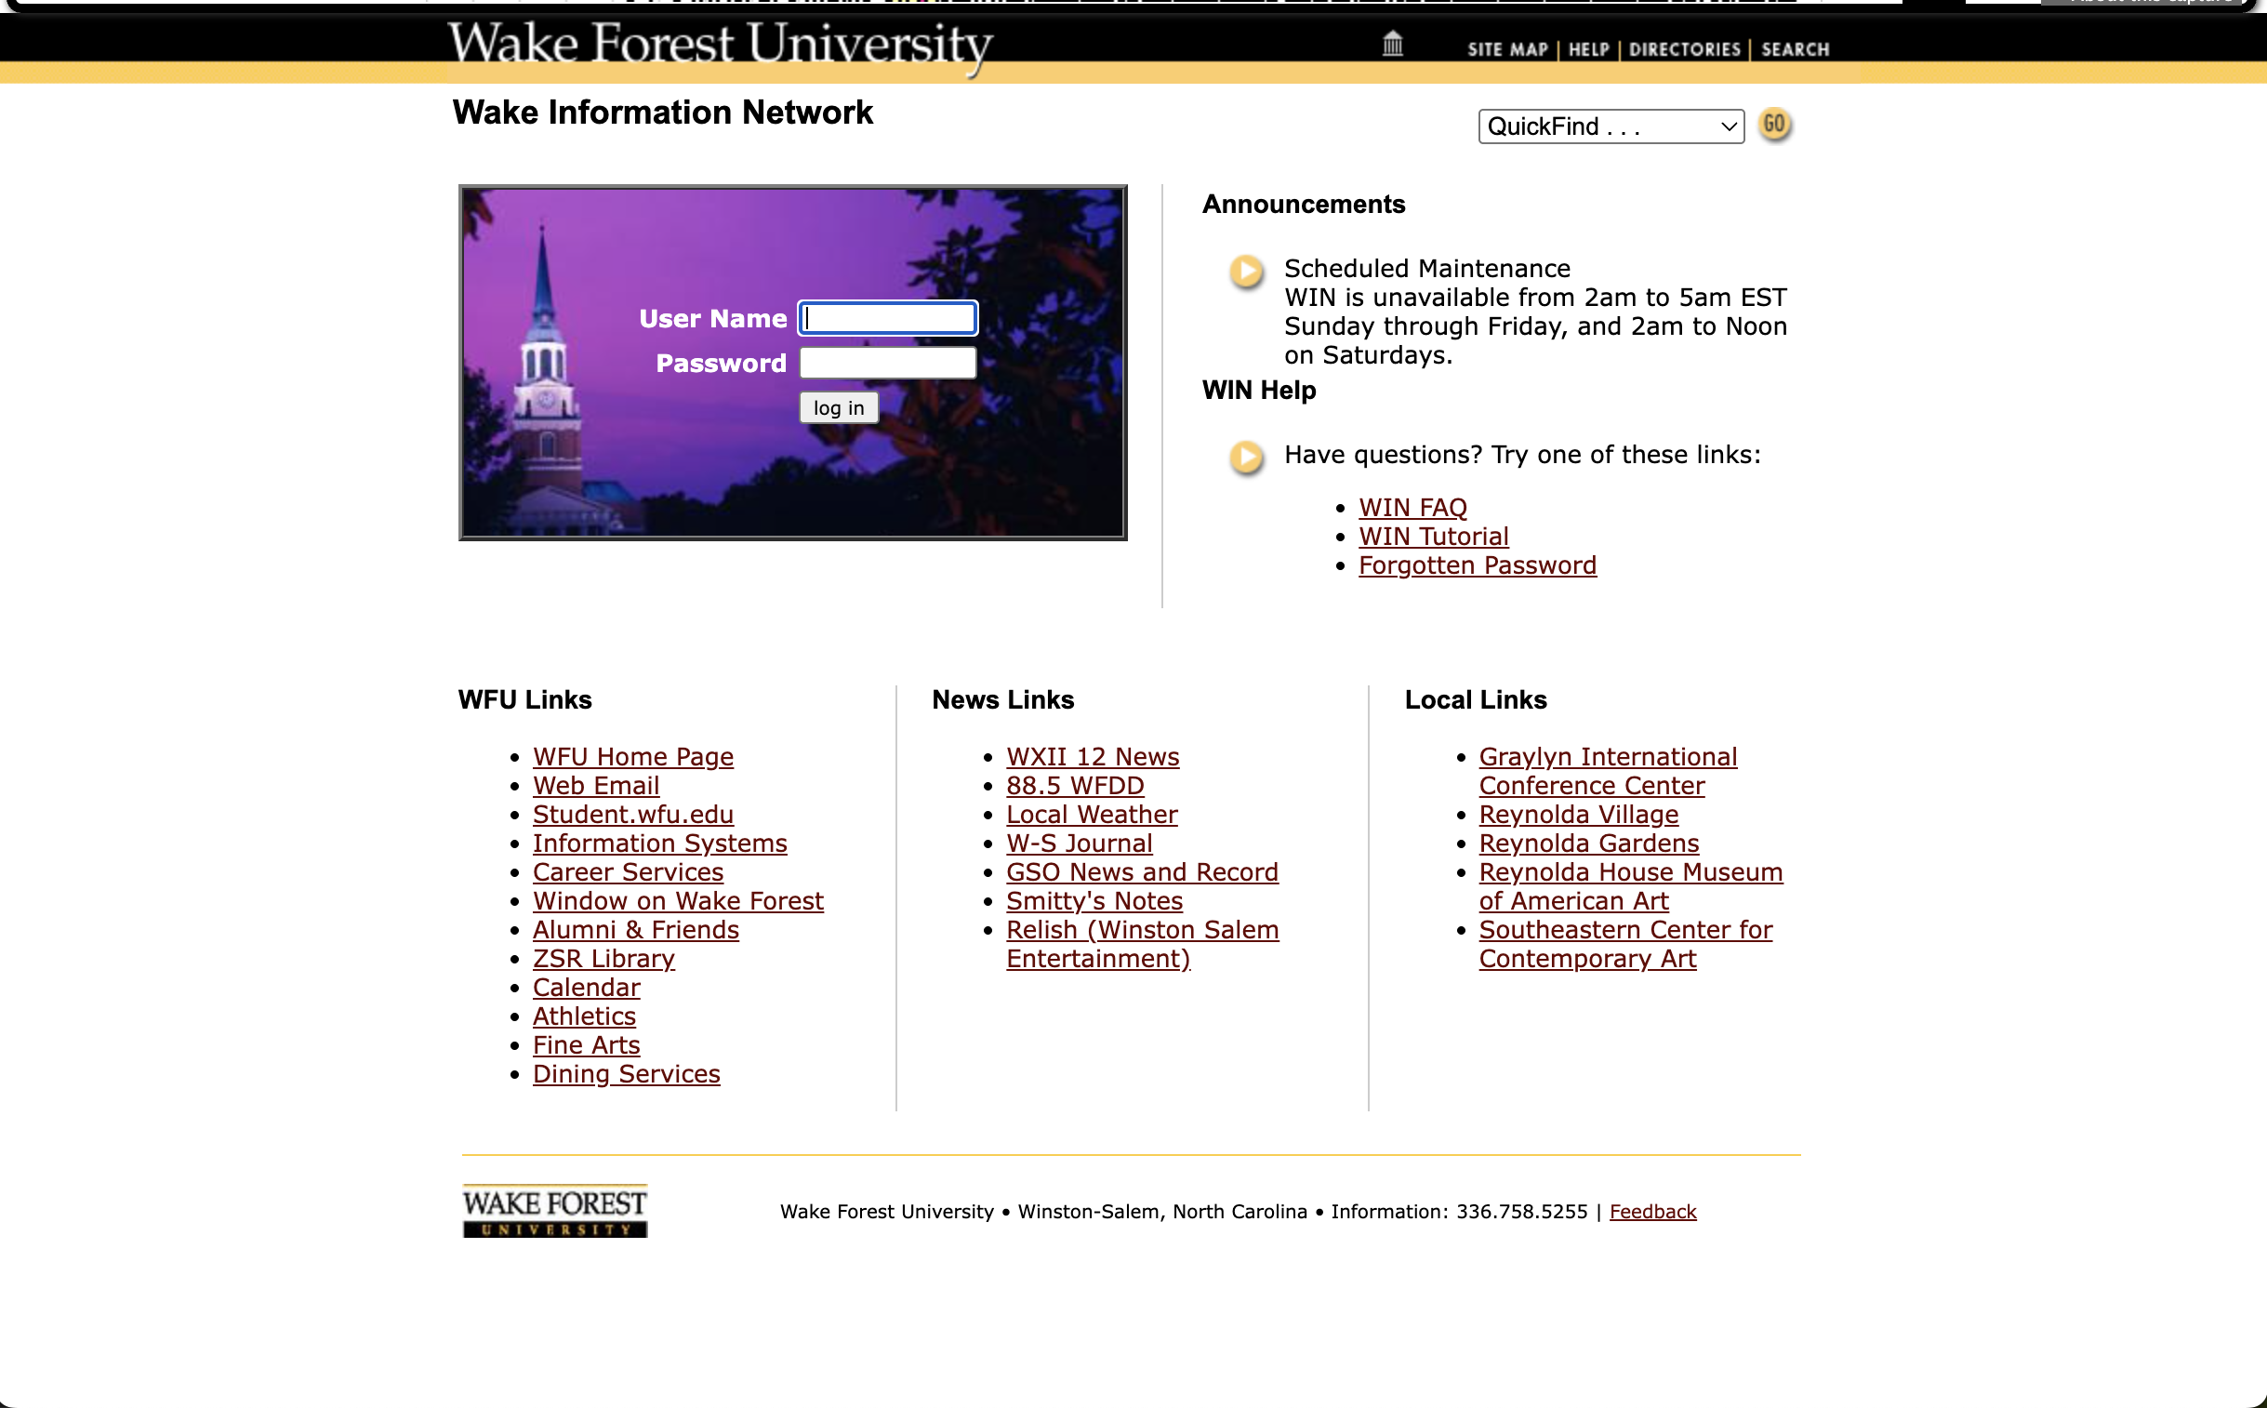Click the gold GO button

pos(1774,124)
